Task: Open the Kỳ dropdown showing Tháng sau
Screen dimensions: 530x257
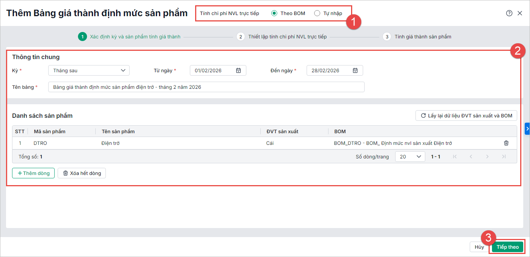Action: click(x=89, y=70)
